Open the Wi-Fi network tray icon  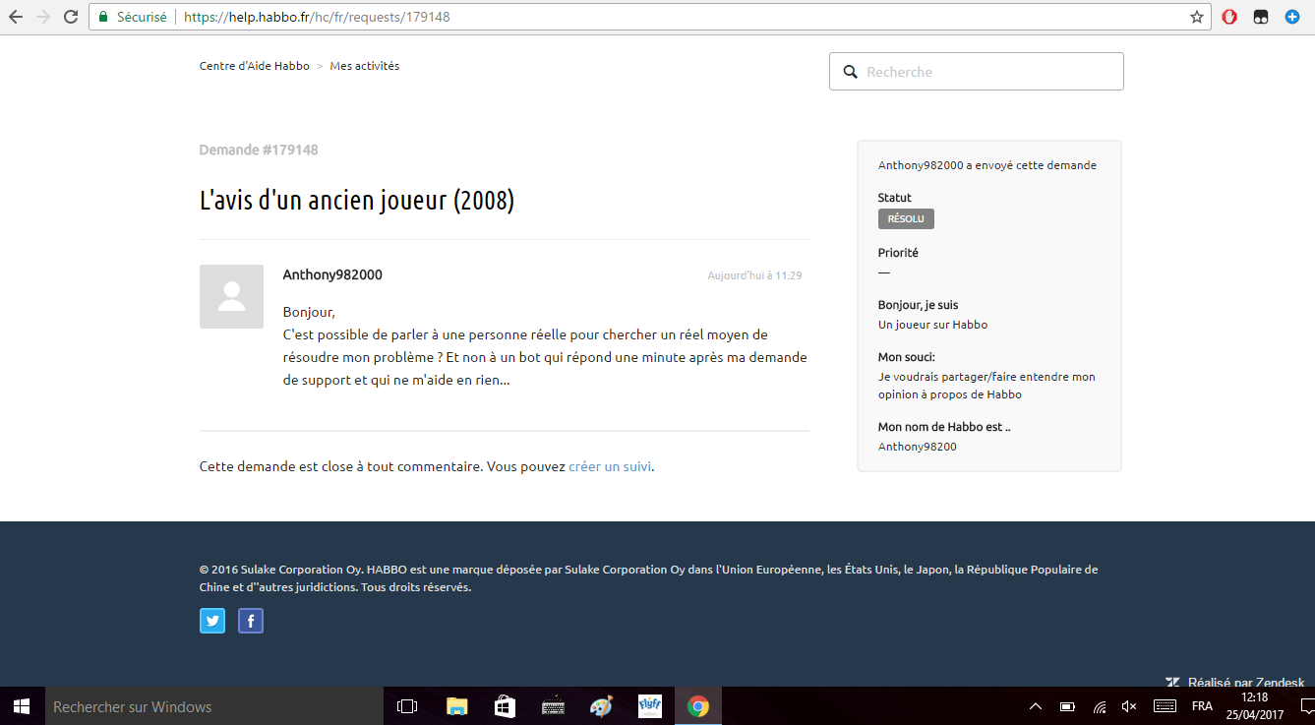pos(1100,706)
